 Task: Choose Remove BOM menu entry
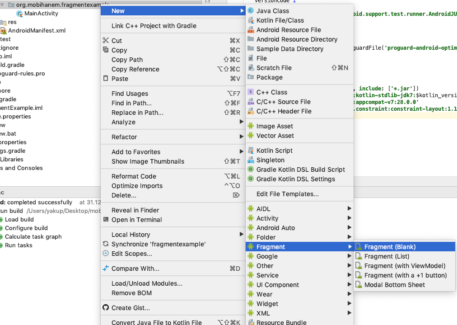tap(173, 293)
